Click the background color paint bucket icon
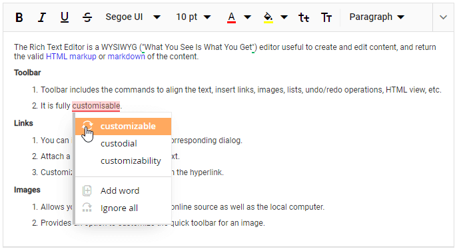Image resolution: width=457 pixels, height=251 pixels. pyautogui.click(x=268, y=17)
